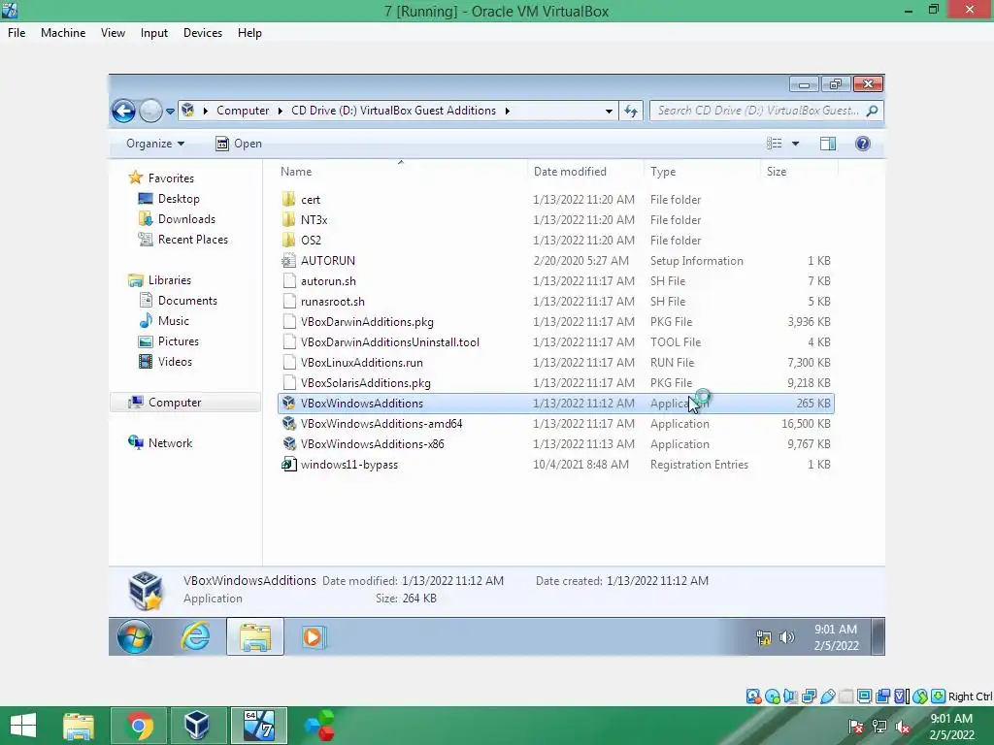Open the recent pages dropdown arrow
This screenshot has width=994, height=745.
pyautogui.click(x=170, y=111)
